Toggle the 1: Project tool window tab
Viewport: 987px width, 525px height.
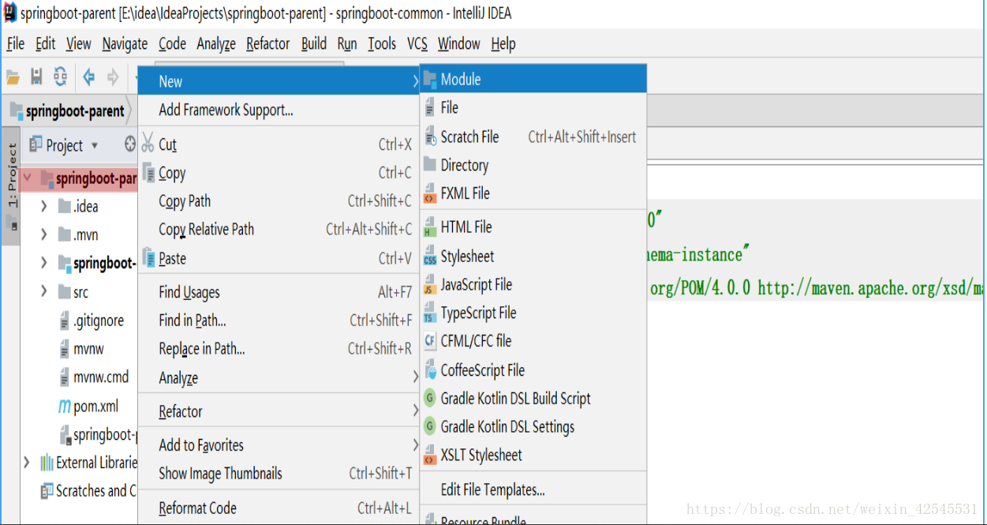click(x=12, y=186)
